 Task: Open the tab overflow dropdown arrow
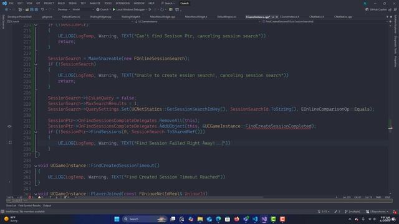click(387, 17)
